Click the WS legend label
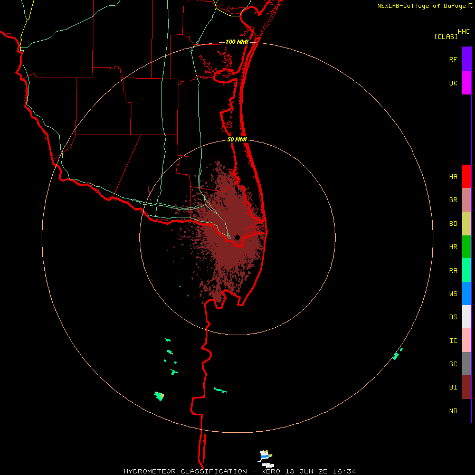 [x=453, y=294]
